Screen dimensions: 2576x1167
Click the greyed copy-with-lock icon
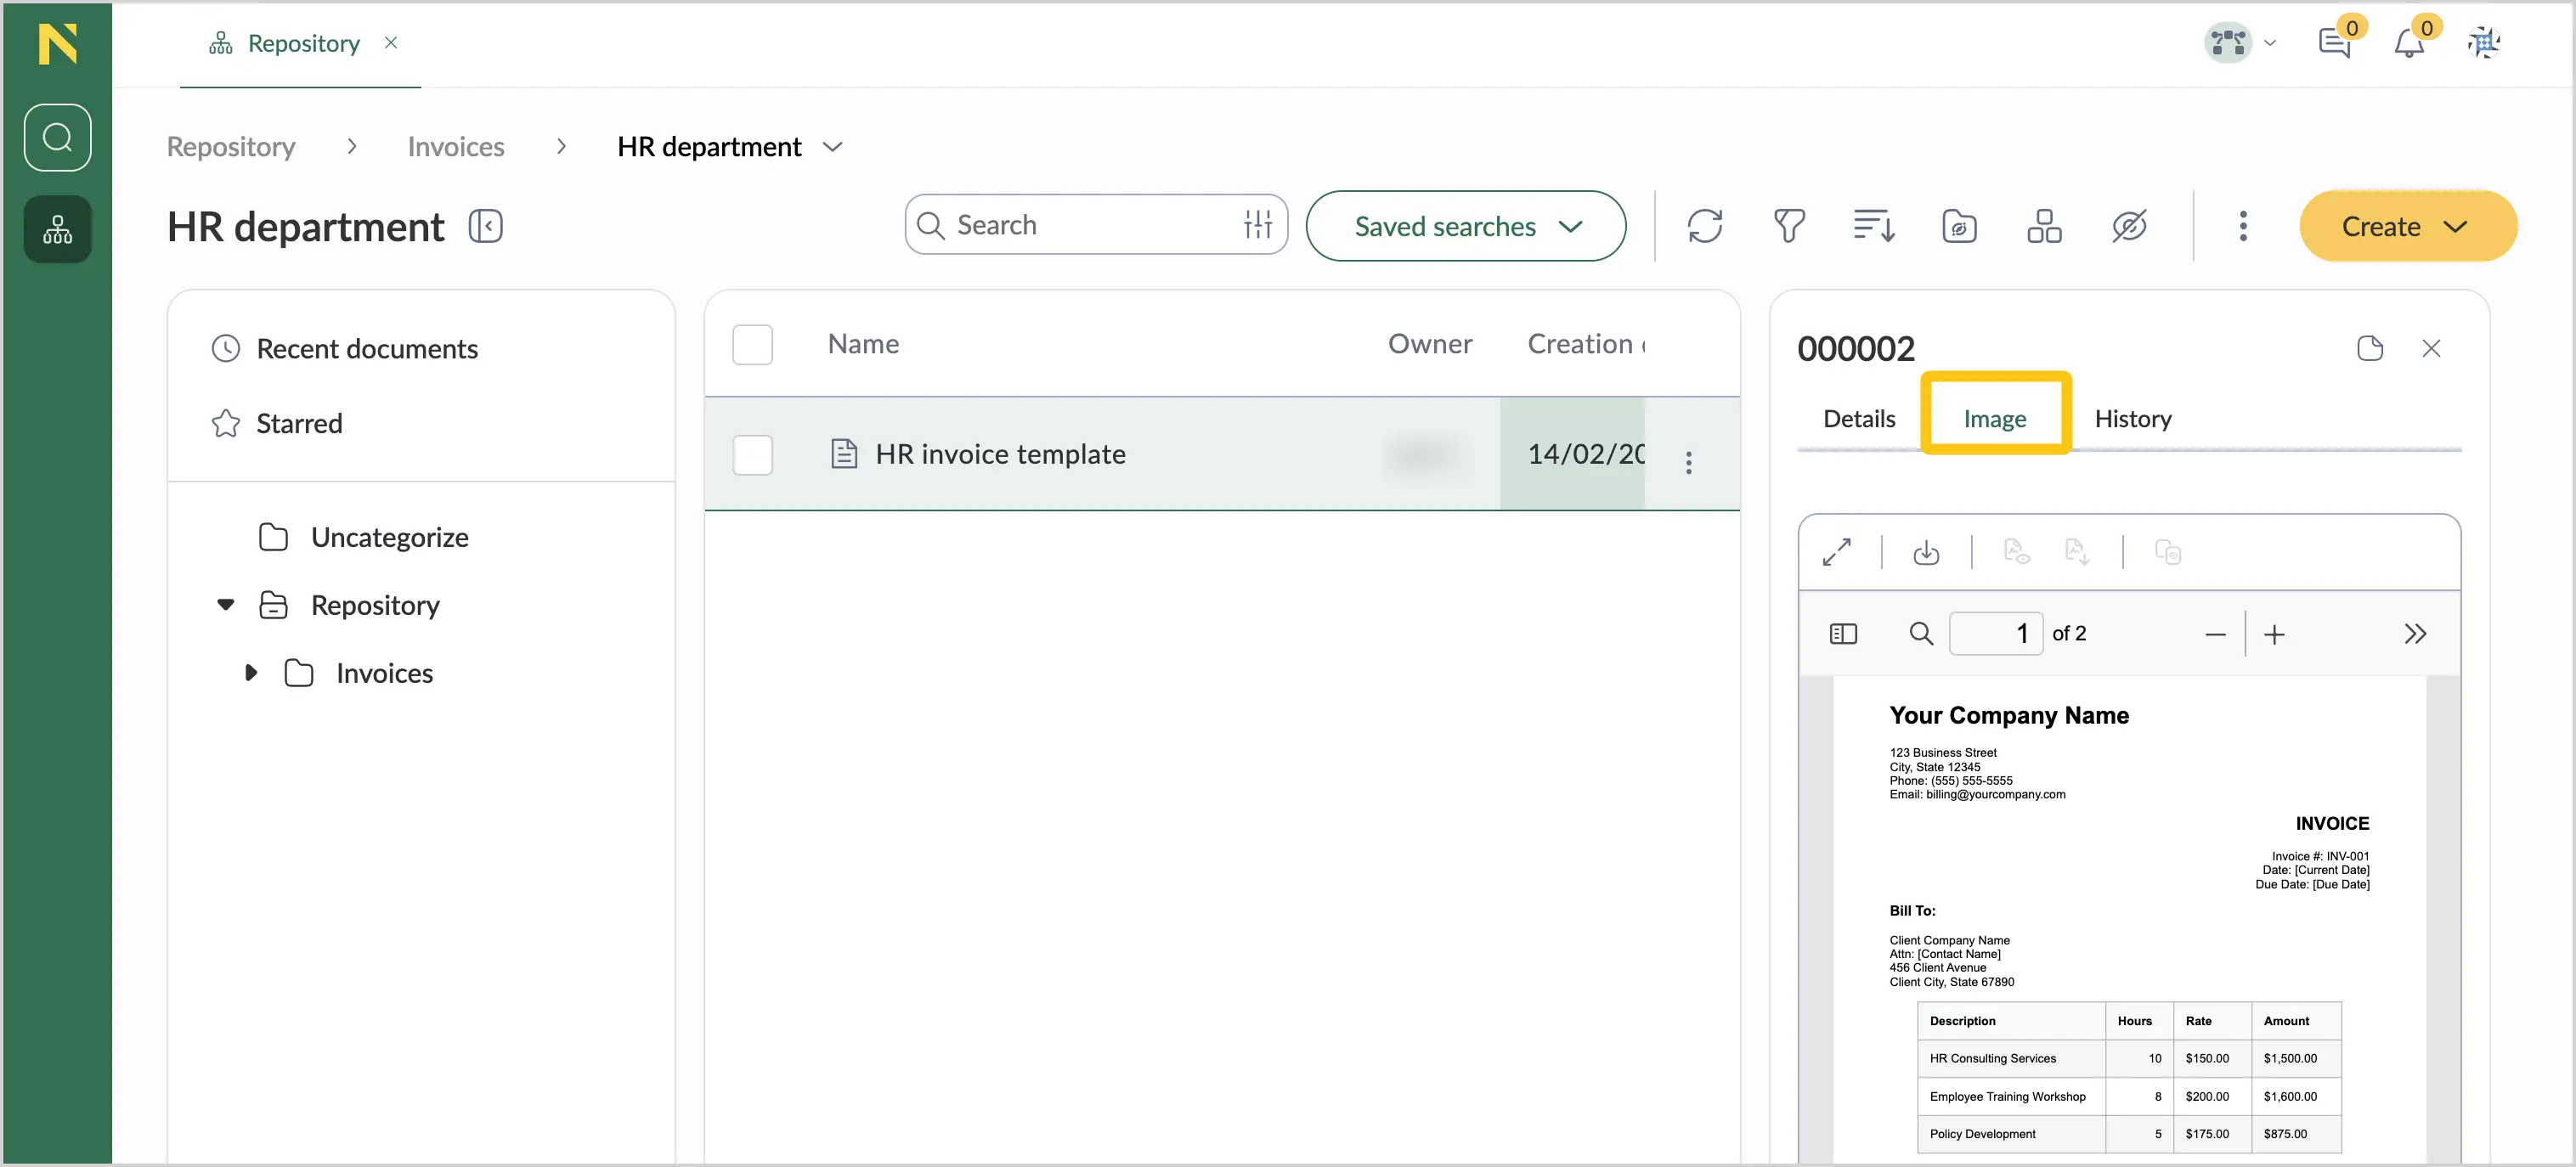pyautogui.click(x=2168, y=552)
